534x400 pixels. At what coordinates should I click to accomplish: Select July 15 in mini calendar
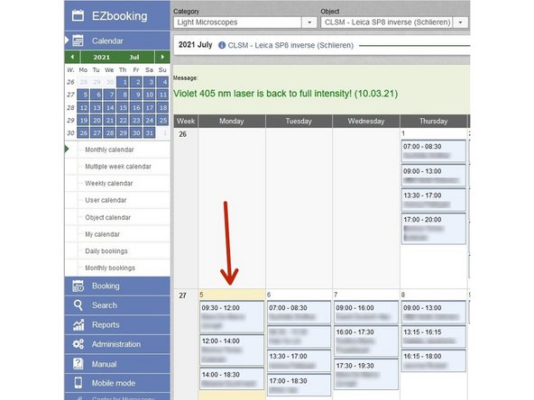click(123, 107)
